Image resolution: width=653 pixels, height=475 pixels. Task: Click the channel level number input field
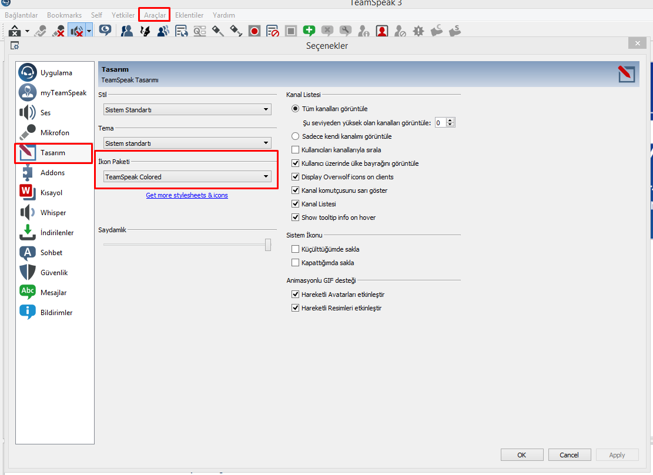pos(441,122)
